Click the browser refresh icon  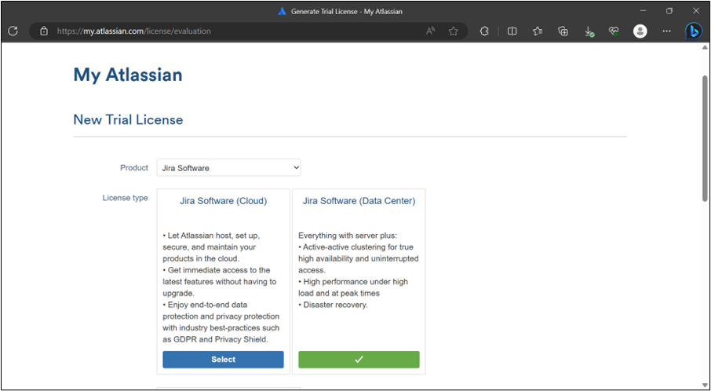(13, 31)
